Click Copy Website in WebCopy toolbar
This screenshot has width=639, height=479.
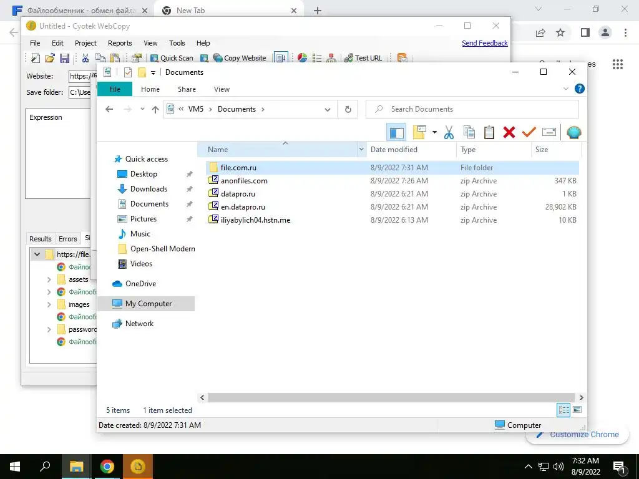coord(240,58)
